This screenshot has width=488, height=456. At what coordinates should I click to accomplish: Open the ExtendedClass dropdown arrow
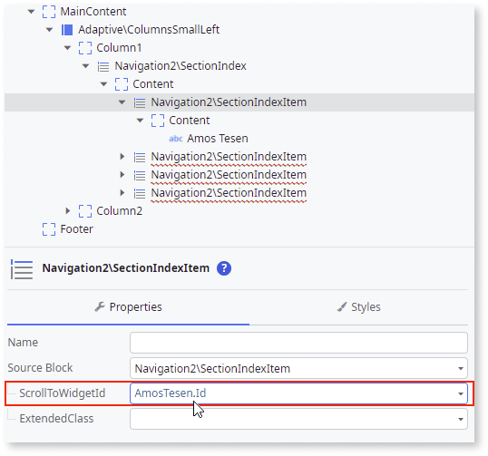coord(461,420)
